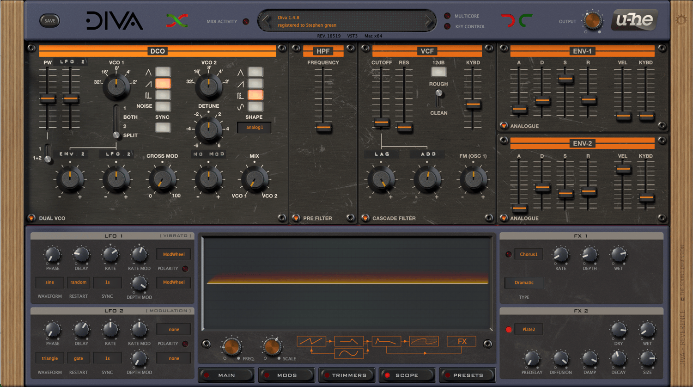693x387 pixels.
Task: Click the oscillator block in signal flow diagram
Action: pyautogui.click(x=311, y=342)
